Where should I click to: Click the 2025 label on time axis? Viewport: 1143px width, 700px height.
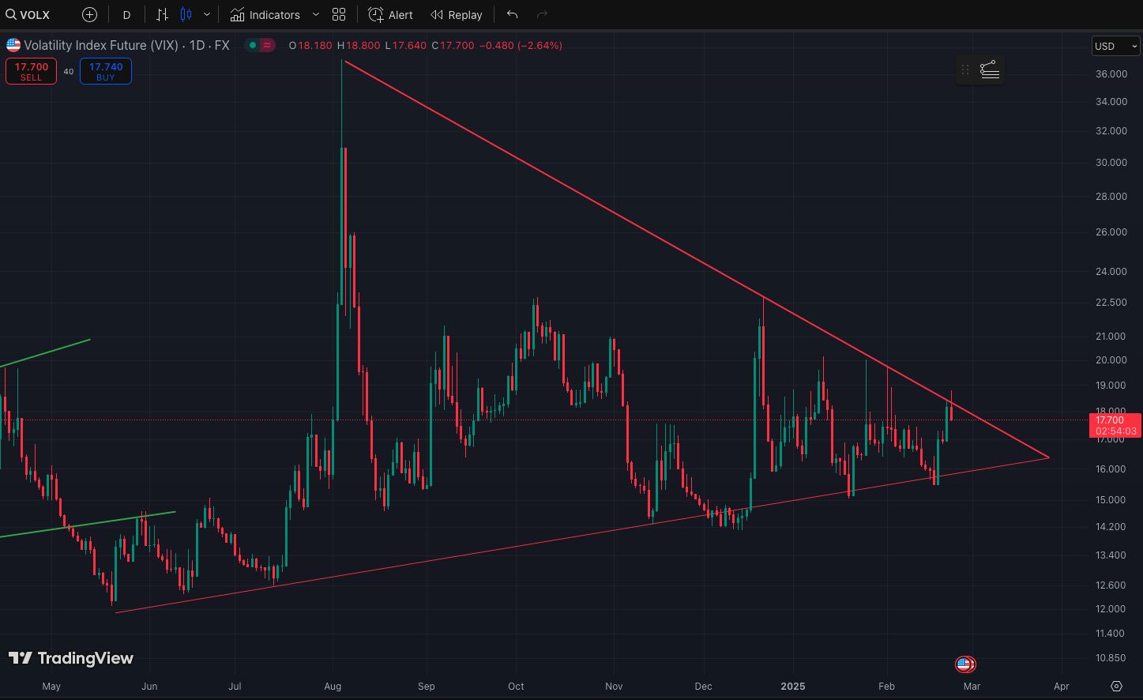(x=793, y=687)
